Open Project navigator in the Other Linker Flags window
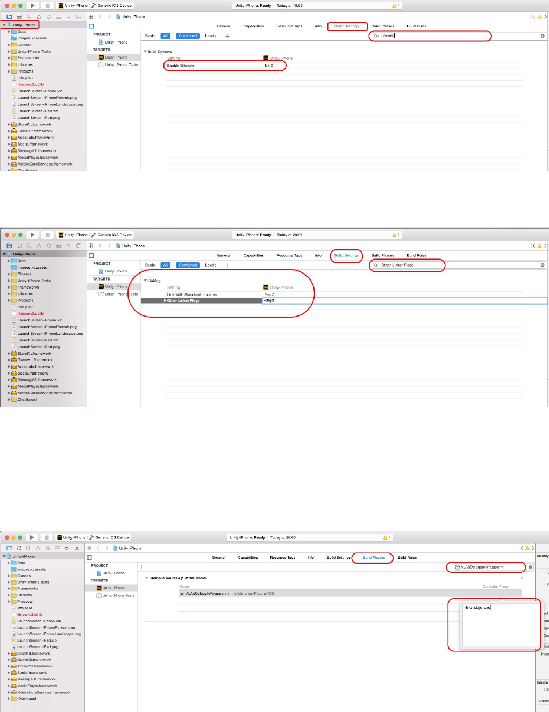This screenshot has height=712, width=549. (9, 246)
